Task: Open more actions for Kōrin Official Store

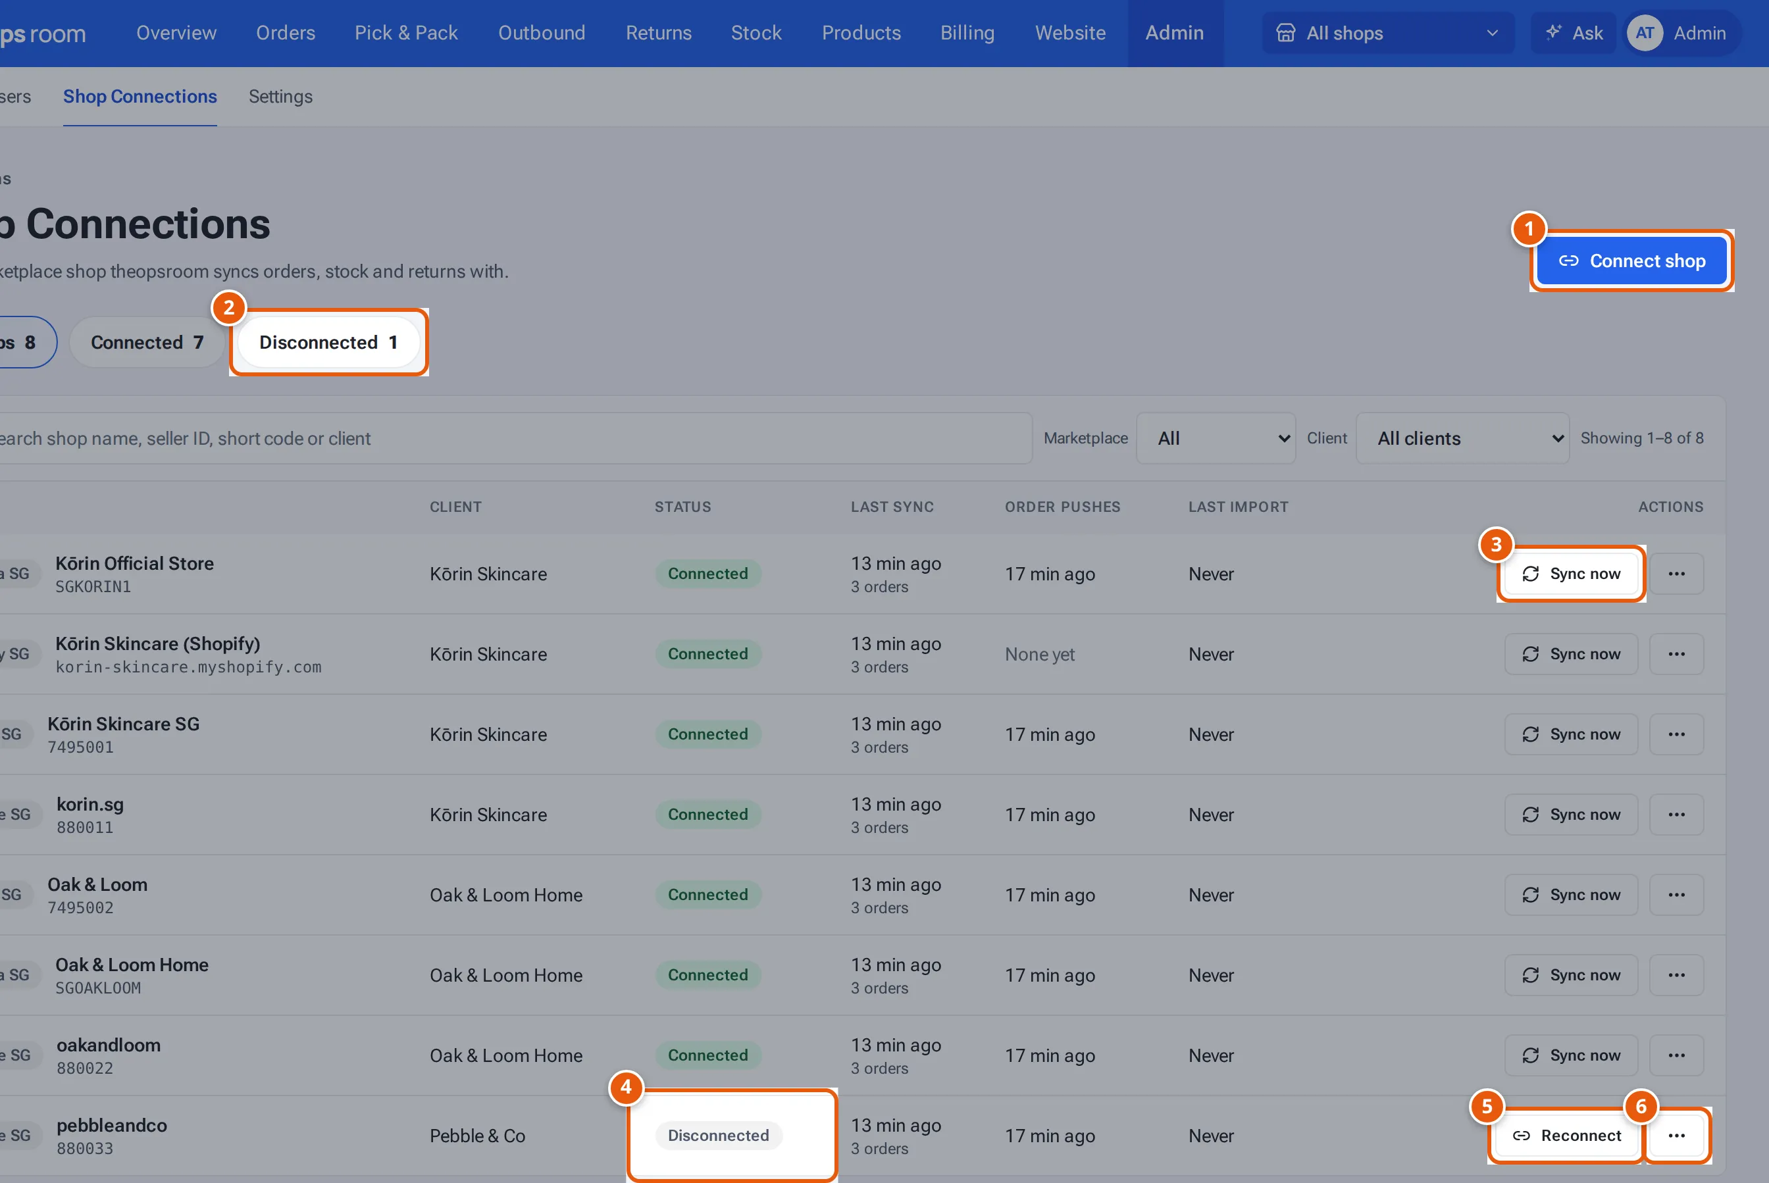Action: click(1676, 574)
